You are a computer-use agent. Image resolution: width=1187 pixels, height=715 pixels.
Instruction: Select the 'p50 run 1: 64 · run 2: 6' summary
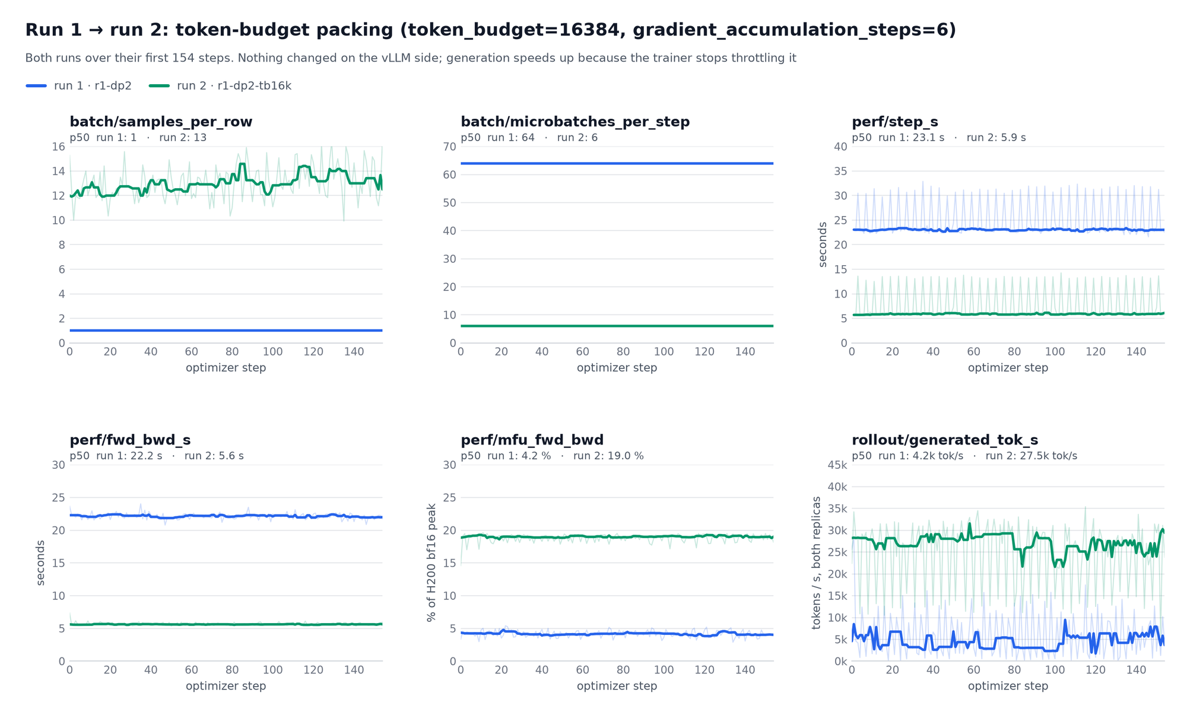pos(529,138)
